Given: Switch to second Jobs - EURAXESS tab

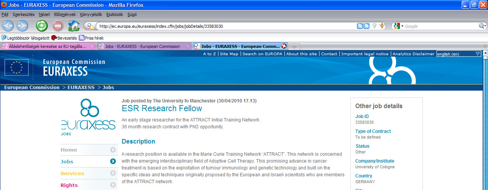Looking at the screenshot, I should pyautogui.click(x=144, y=46).
